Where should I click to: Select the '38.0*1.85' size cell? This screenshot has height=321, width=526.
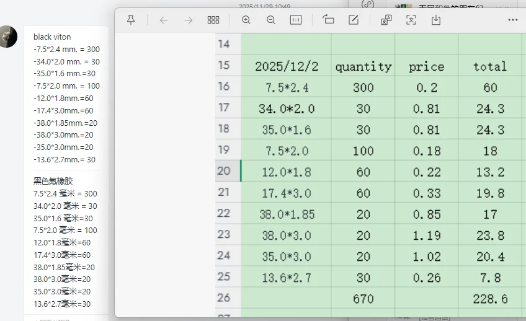286,213
